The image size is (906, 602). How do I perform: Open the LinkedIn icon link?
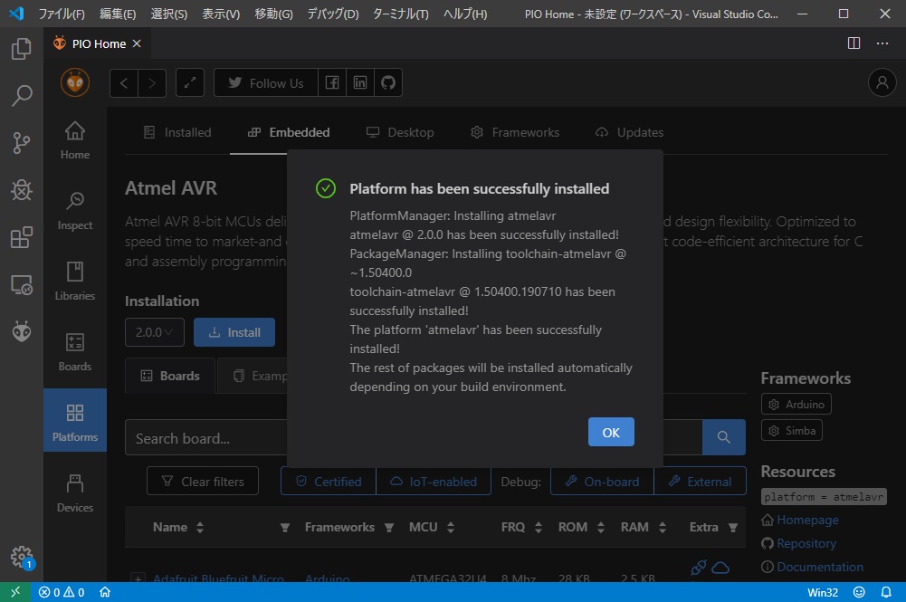pos(360,82)
